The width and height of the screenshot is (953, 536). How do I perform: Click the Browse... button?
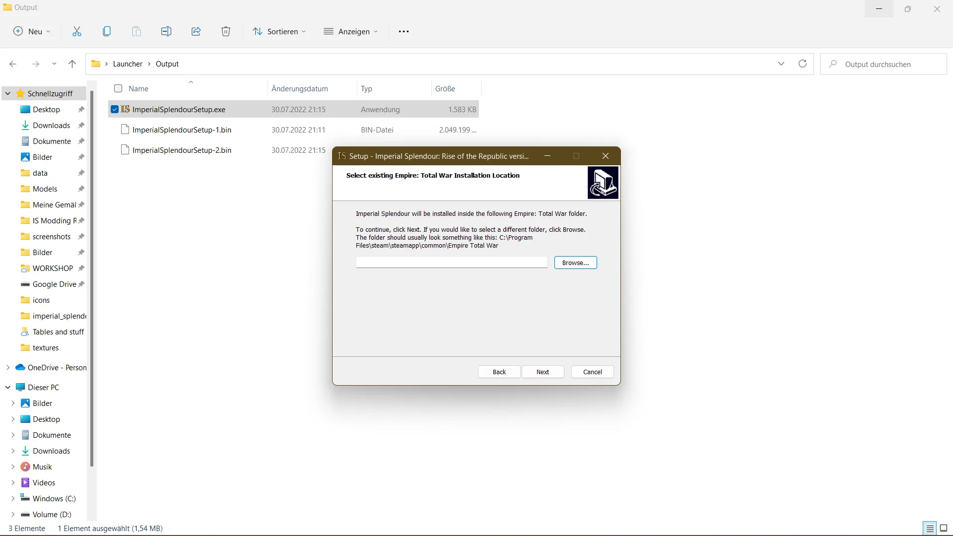pyautogui.click(x=575, y=263)
